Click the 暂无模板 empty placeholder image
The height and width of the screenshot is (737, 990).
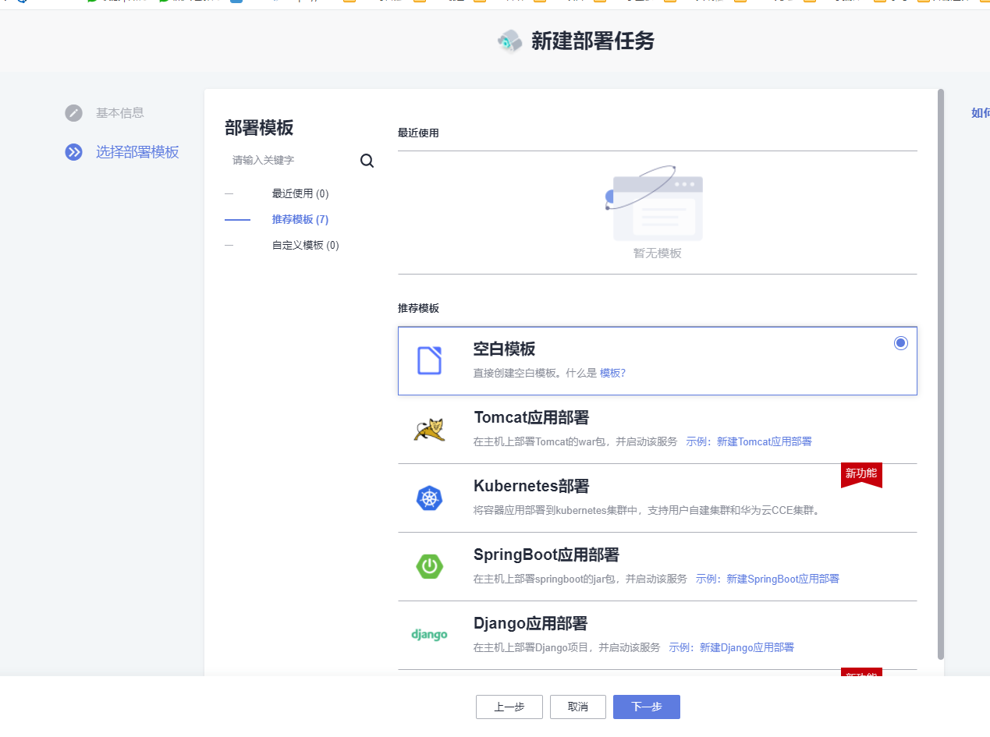click(655, 204)
